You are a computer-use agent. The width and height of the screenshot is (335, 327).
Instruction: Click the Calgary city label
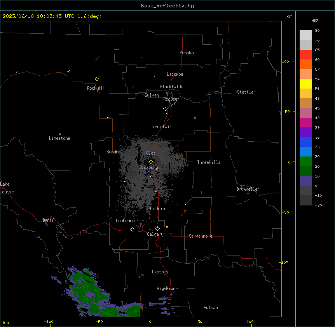tap(155, 234)
